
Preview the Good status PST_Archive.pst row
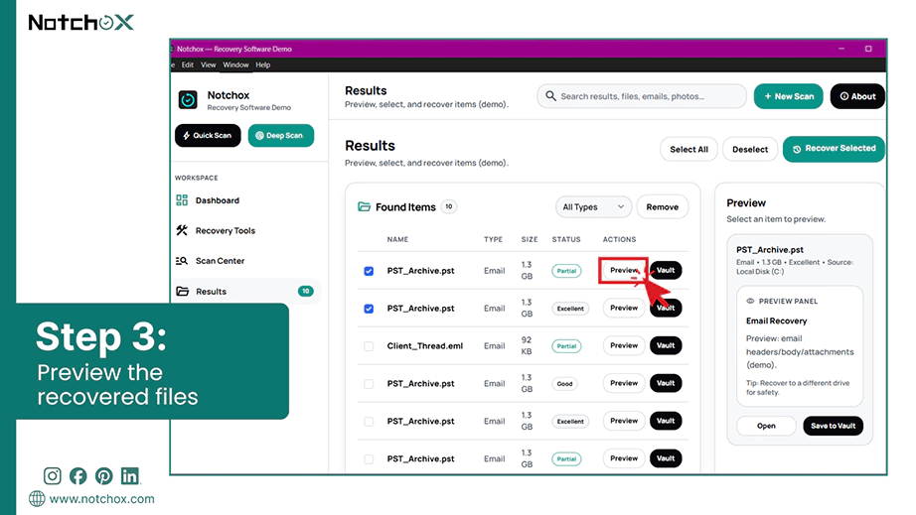point(624,383)
